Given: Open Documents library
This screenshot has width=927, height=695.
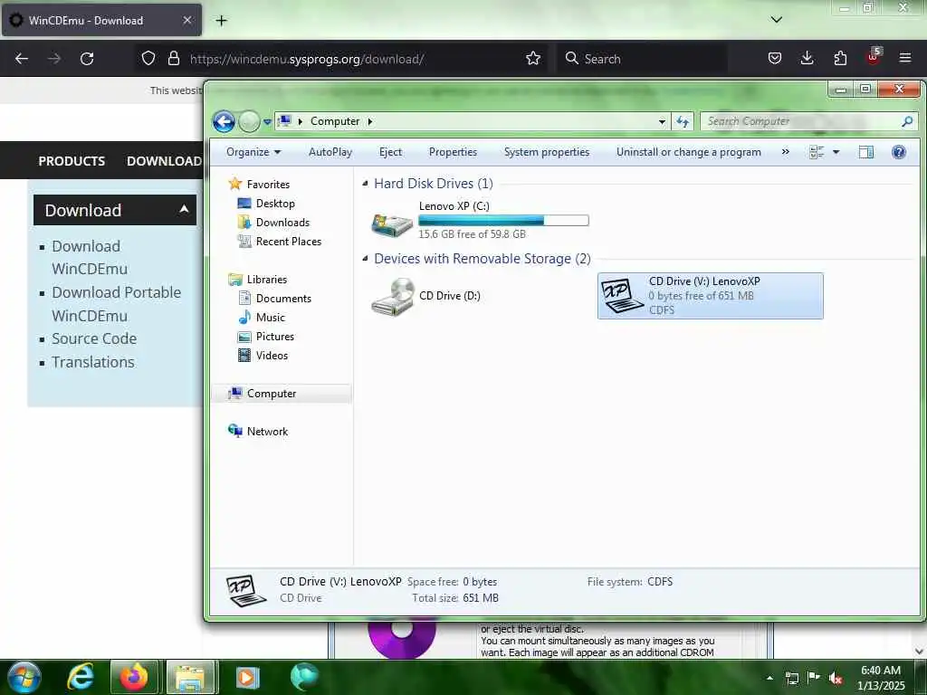Looking at the screenshot, I should 283,299.
